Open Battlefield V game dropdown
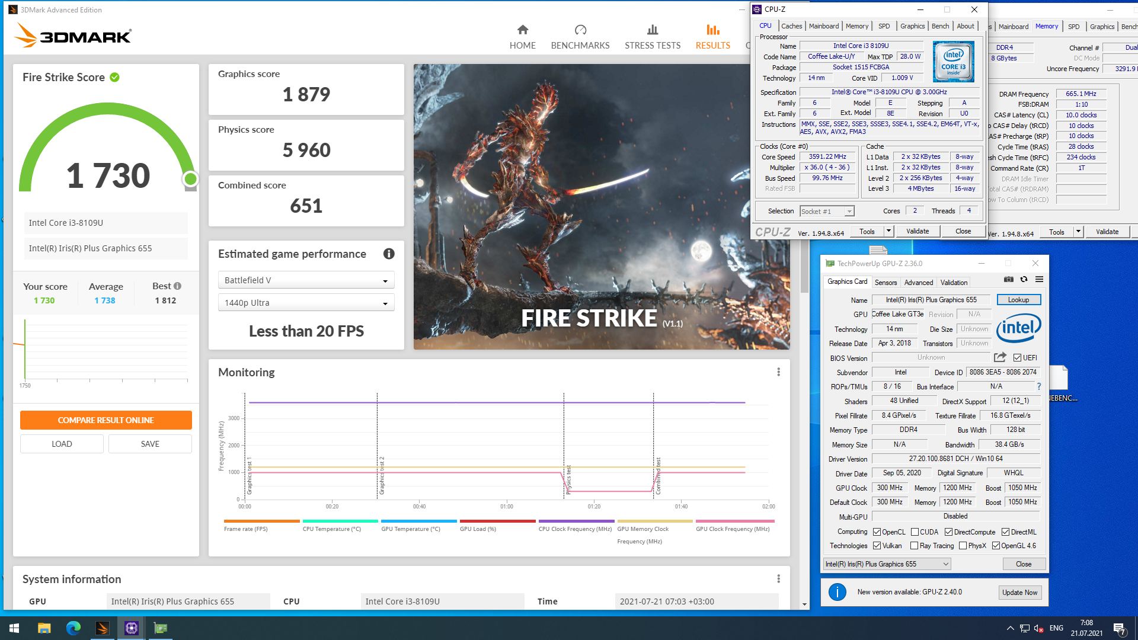Viewport: 1138px width, 640px height. (x=306, y=280)
